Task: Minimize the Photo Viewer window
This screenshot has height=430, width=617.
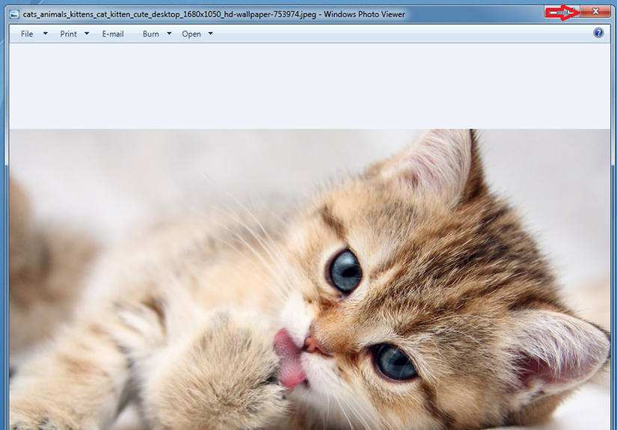Action: pos(553,12)
